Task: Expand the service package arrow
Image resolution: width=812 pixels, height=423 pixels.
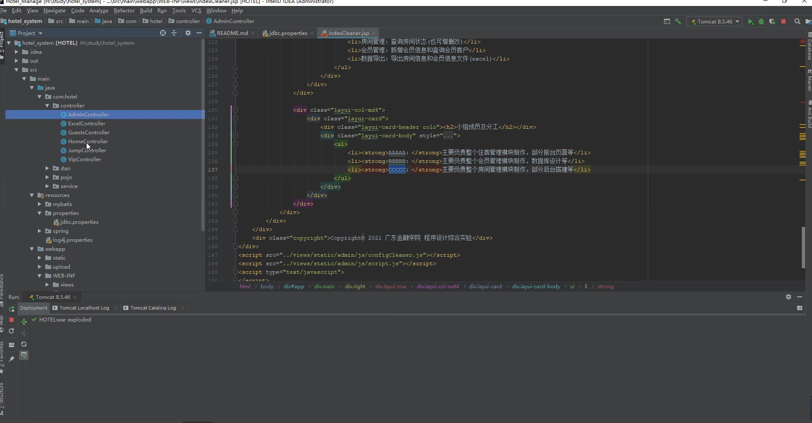Action: coord(47,186)
